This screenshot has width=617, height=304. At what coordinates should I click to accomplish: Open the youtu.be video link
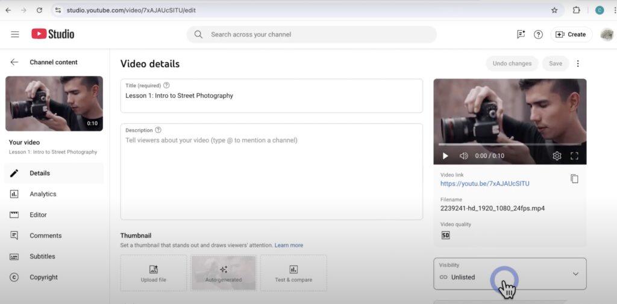click(x=484, y=183)
